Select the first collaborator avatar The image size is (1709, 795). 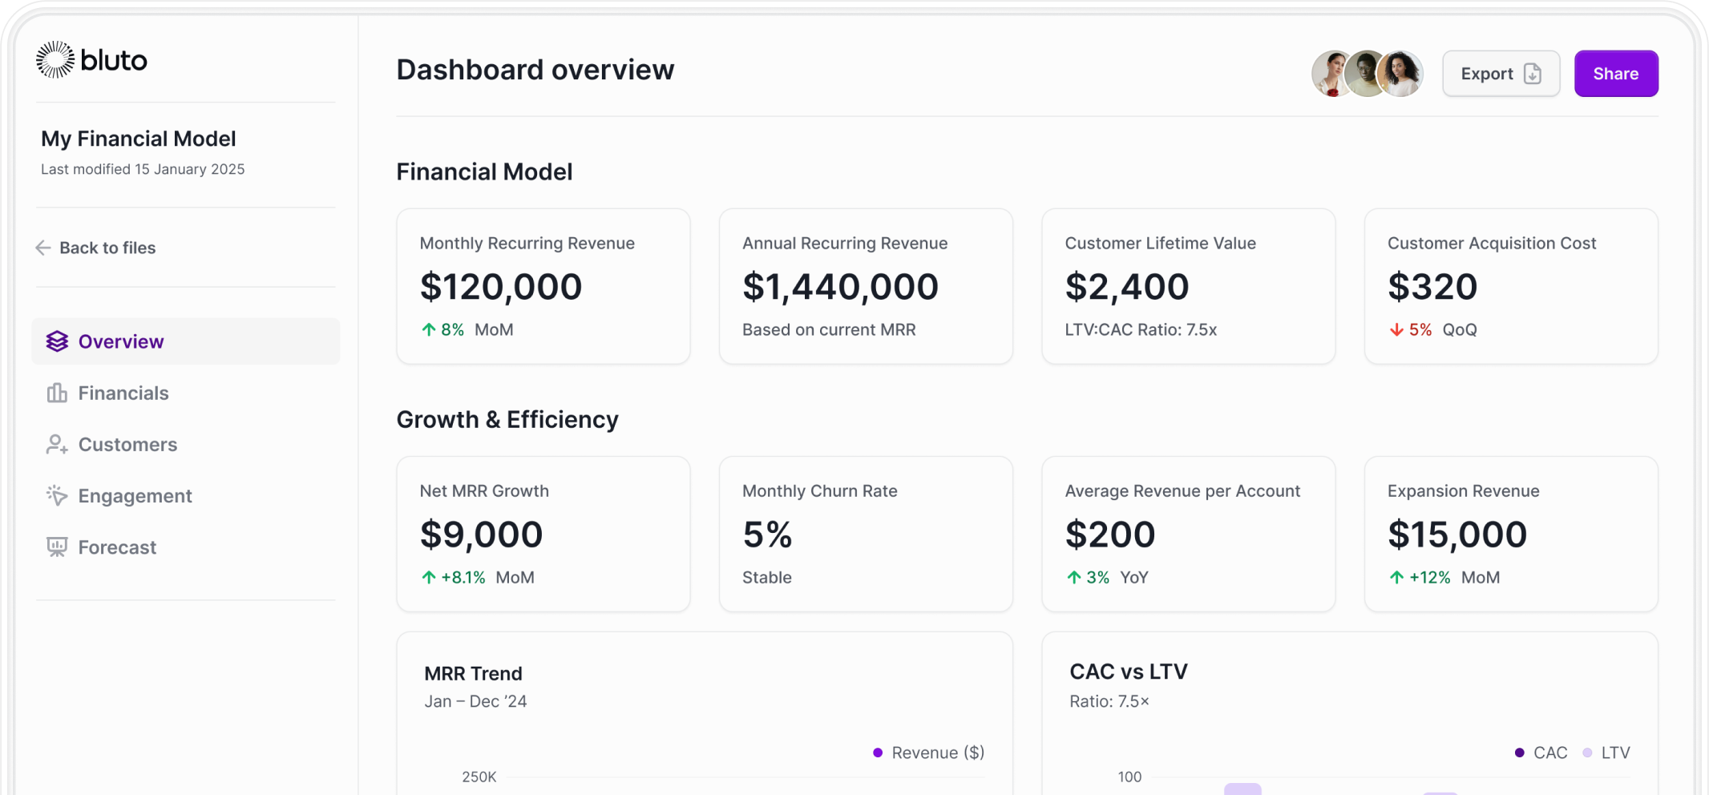click(x=1331, y=74)
